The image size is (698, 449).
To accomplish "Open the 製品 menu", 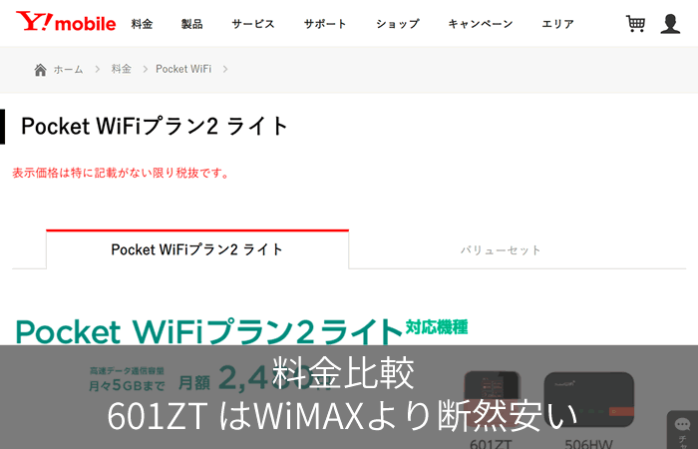I will pos(191,24).
